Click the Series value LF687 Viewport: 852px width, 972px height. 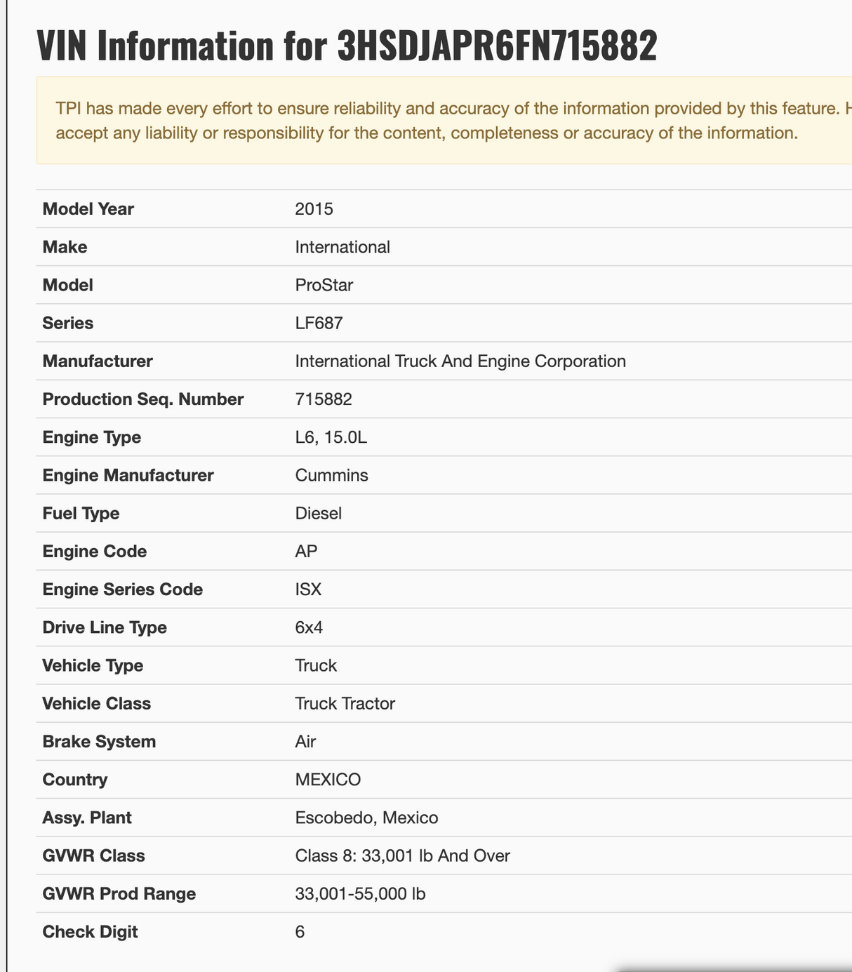[319, 323]
